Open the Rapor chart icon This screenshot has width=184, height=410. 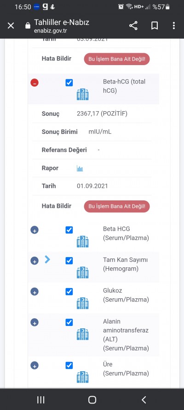pos(80,168)
